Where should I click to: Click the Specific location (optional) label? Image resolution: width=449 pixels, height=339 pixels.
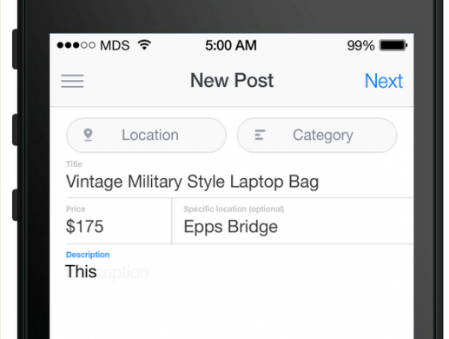tap(234, 209)
